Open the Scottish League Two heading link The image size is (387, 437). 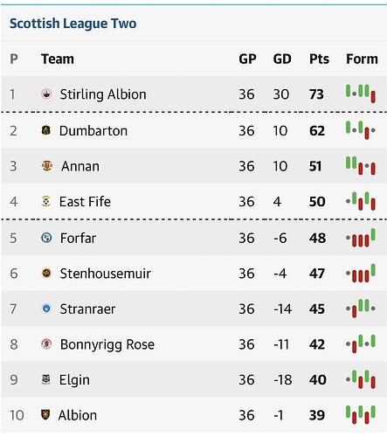(73, 24)
